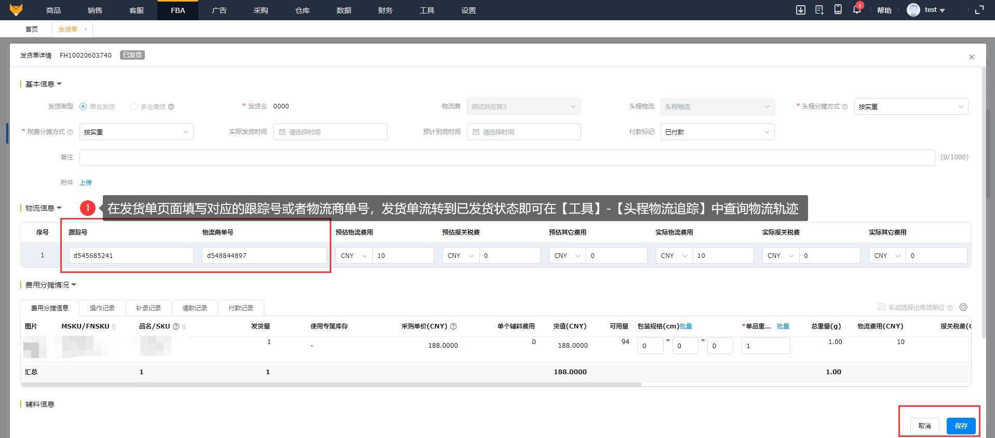
Task: Open the 工具 menu in top navigation
Action: pyautogui.click(x=426, y=10)
